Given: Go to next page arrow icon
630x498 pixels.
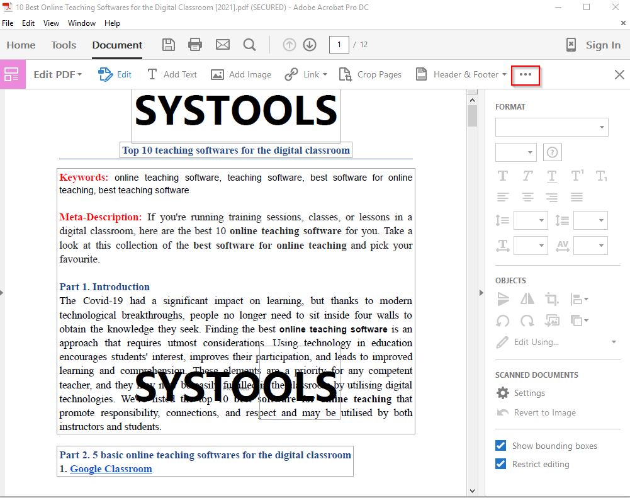Looking at the screenshot, I should pyautogui.click(x=310, y=45).
